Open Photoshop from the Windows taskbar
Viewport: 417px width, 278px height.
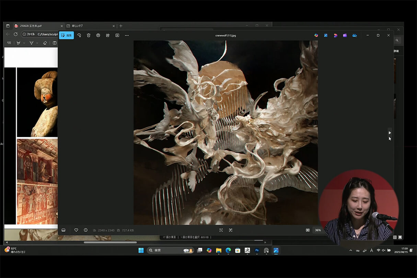(x=257, y=250)
